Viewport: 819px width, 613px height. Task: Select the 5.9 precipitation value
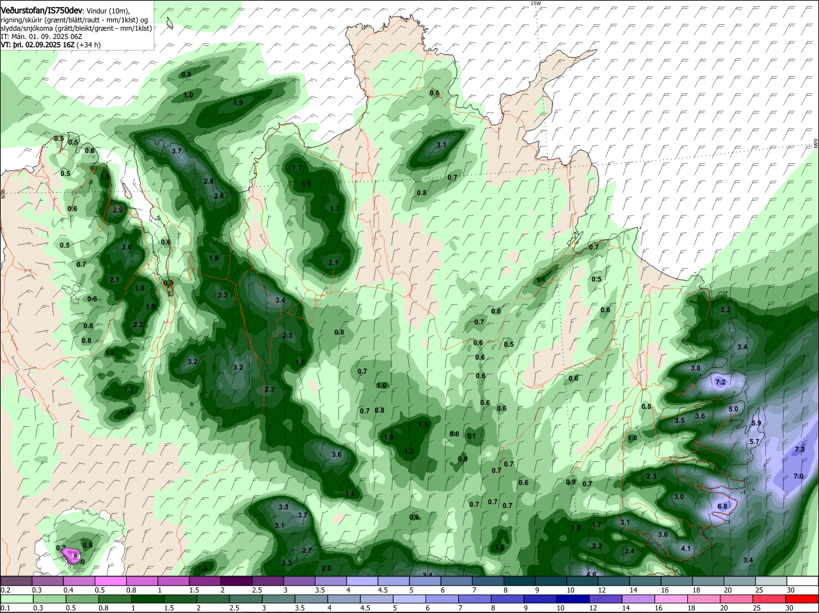[x=756, y=424]
